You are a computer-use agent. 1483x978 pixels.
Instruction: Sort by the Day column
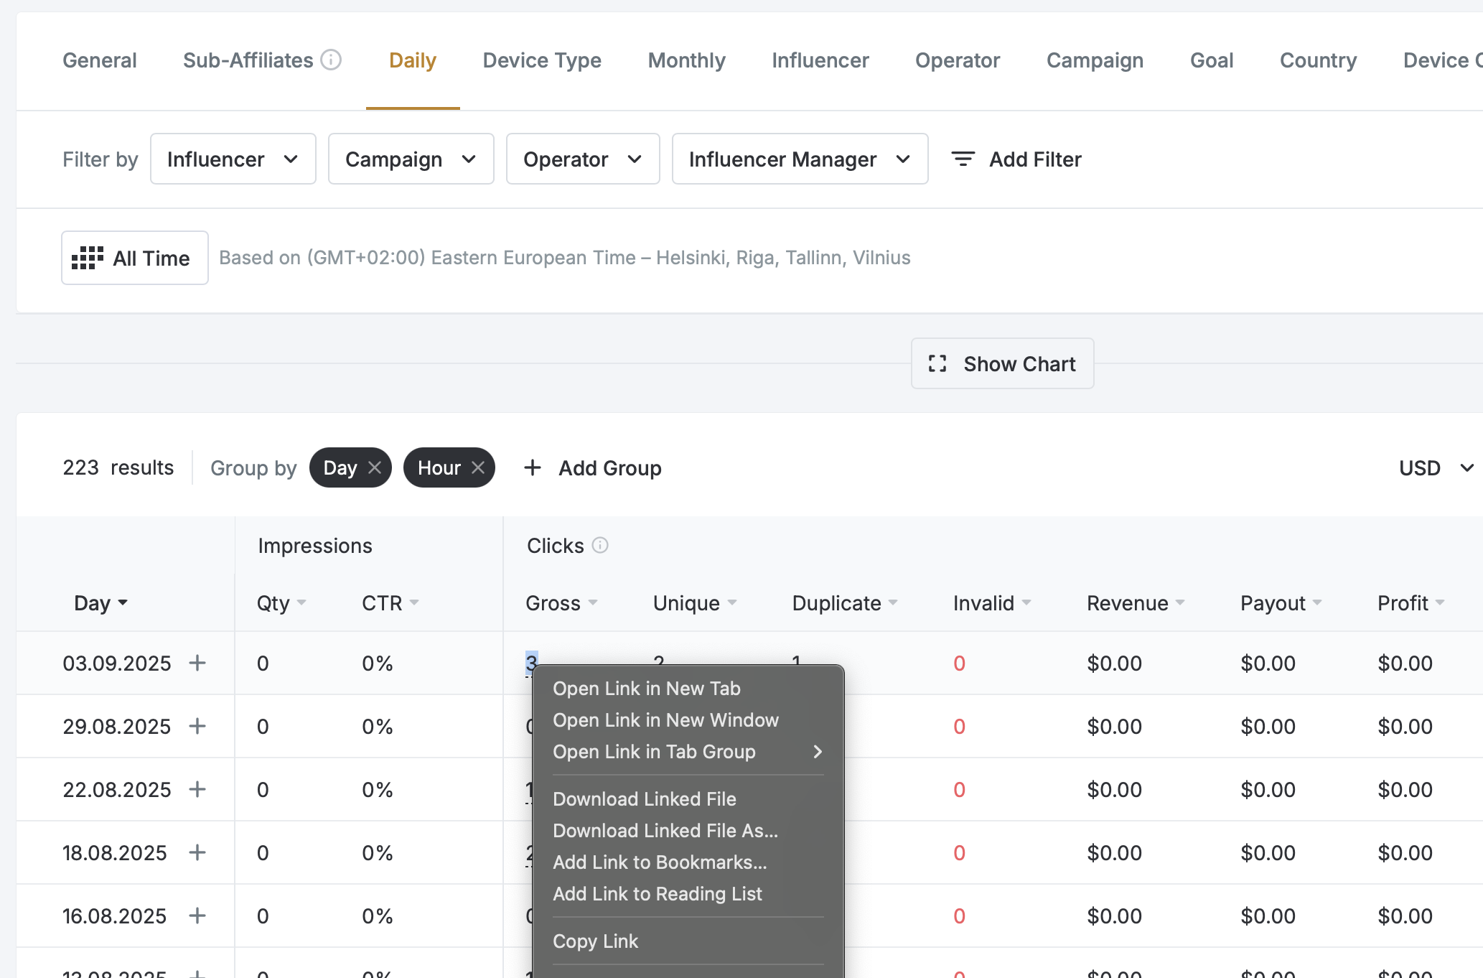pyautogui.click(x=101, y=603)
